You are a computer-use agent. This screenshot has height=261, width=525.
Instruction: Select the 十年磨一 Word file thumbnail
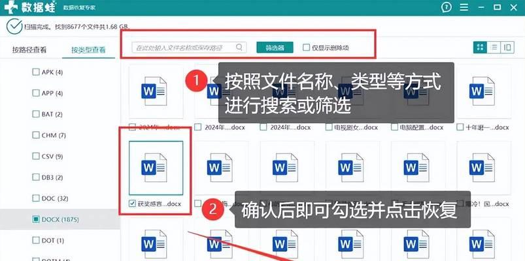tap(484, 91)
